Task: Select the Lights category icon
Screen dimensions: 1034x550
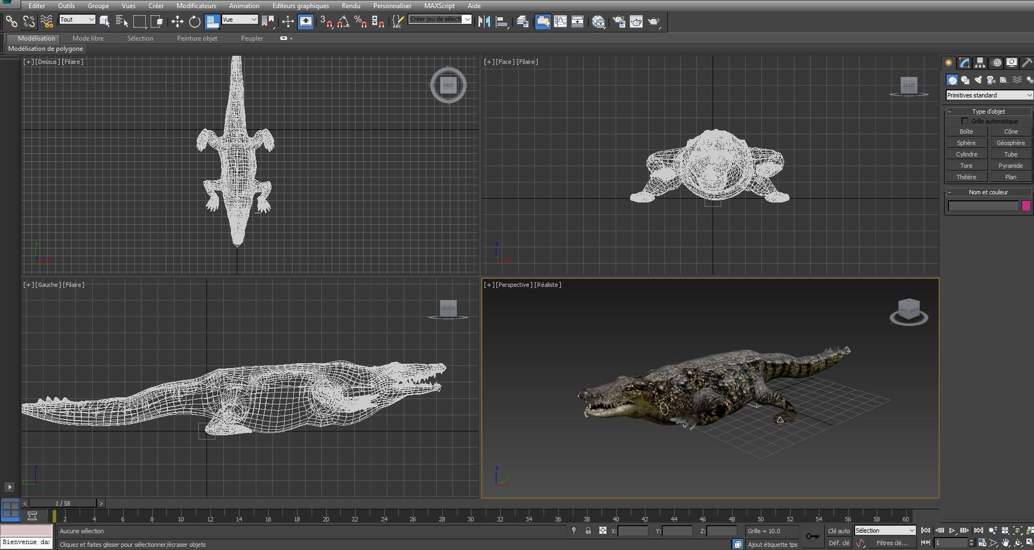Action: click(x=978, y=80)
